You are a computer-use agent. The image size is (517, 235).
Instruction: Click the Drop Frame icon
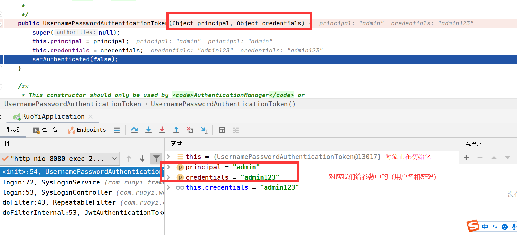(x=190, y=130)
